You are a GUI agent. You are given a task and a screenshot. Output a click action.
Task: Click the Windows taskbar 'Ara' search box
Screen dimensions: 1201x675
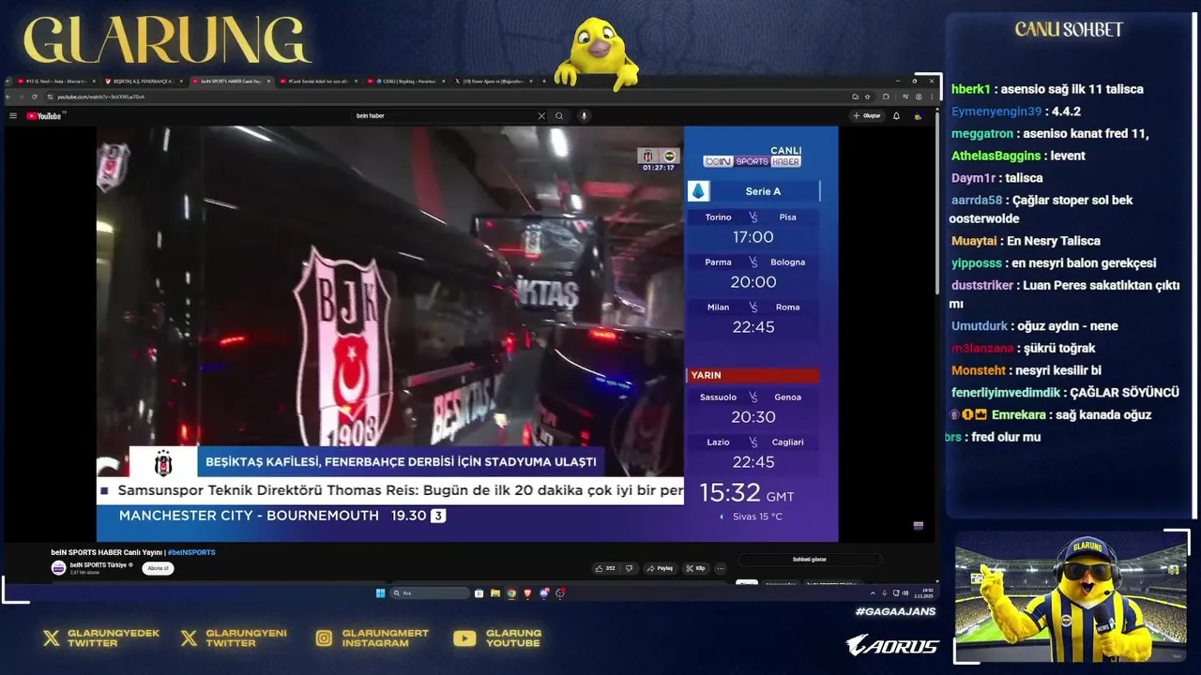[x=430, y=592]
